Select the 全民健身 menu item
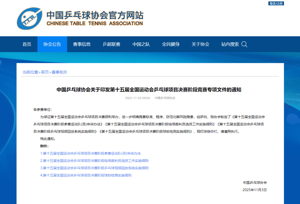Screen dimensions: 300x204 171,44
